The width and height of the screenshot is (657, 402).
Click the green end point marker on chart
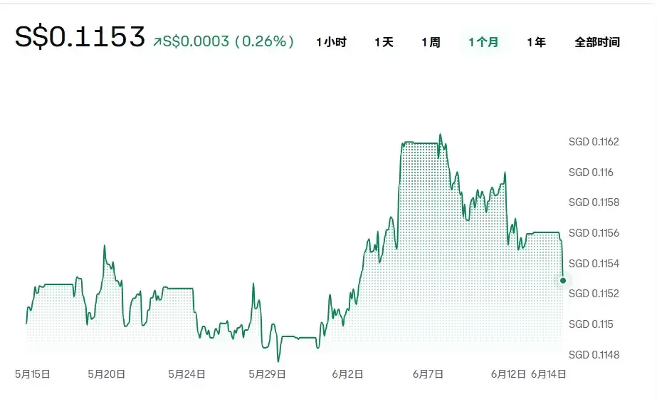[563, 280]
